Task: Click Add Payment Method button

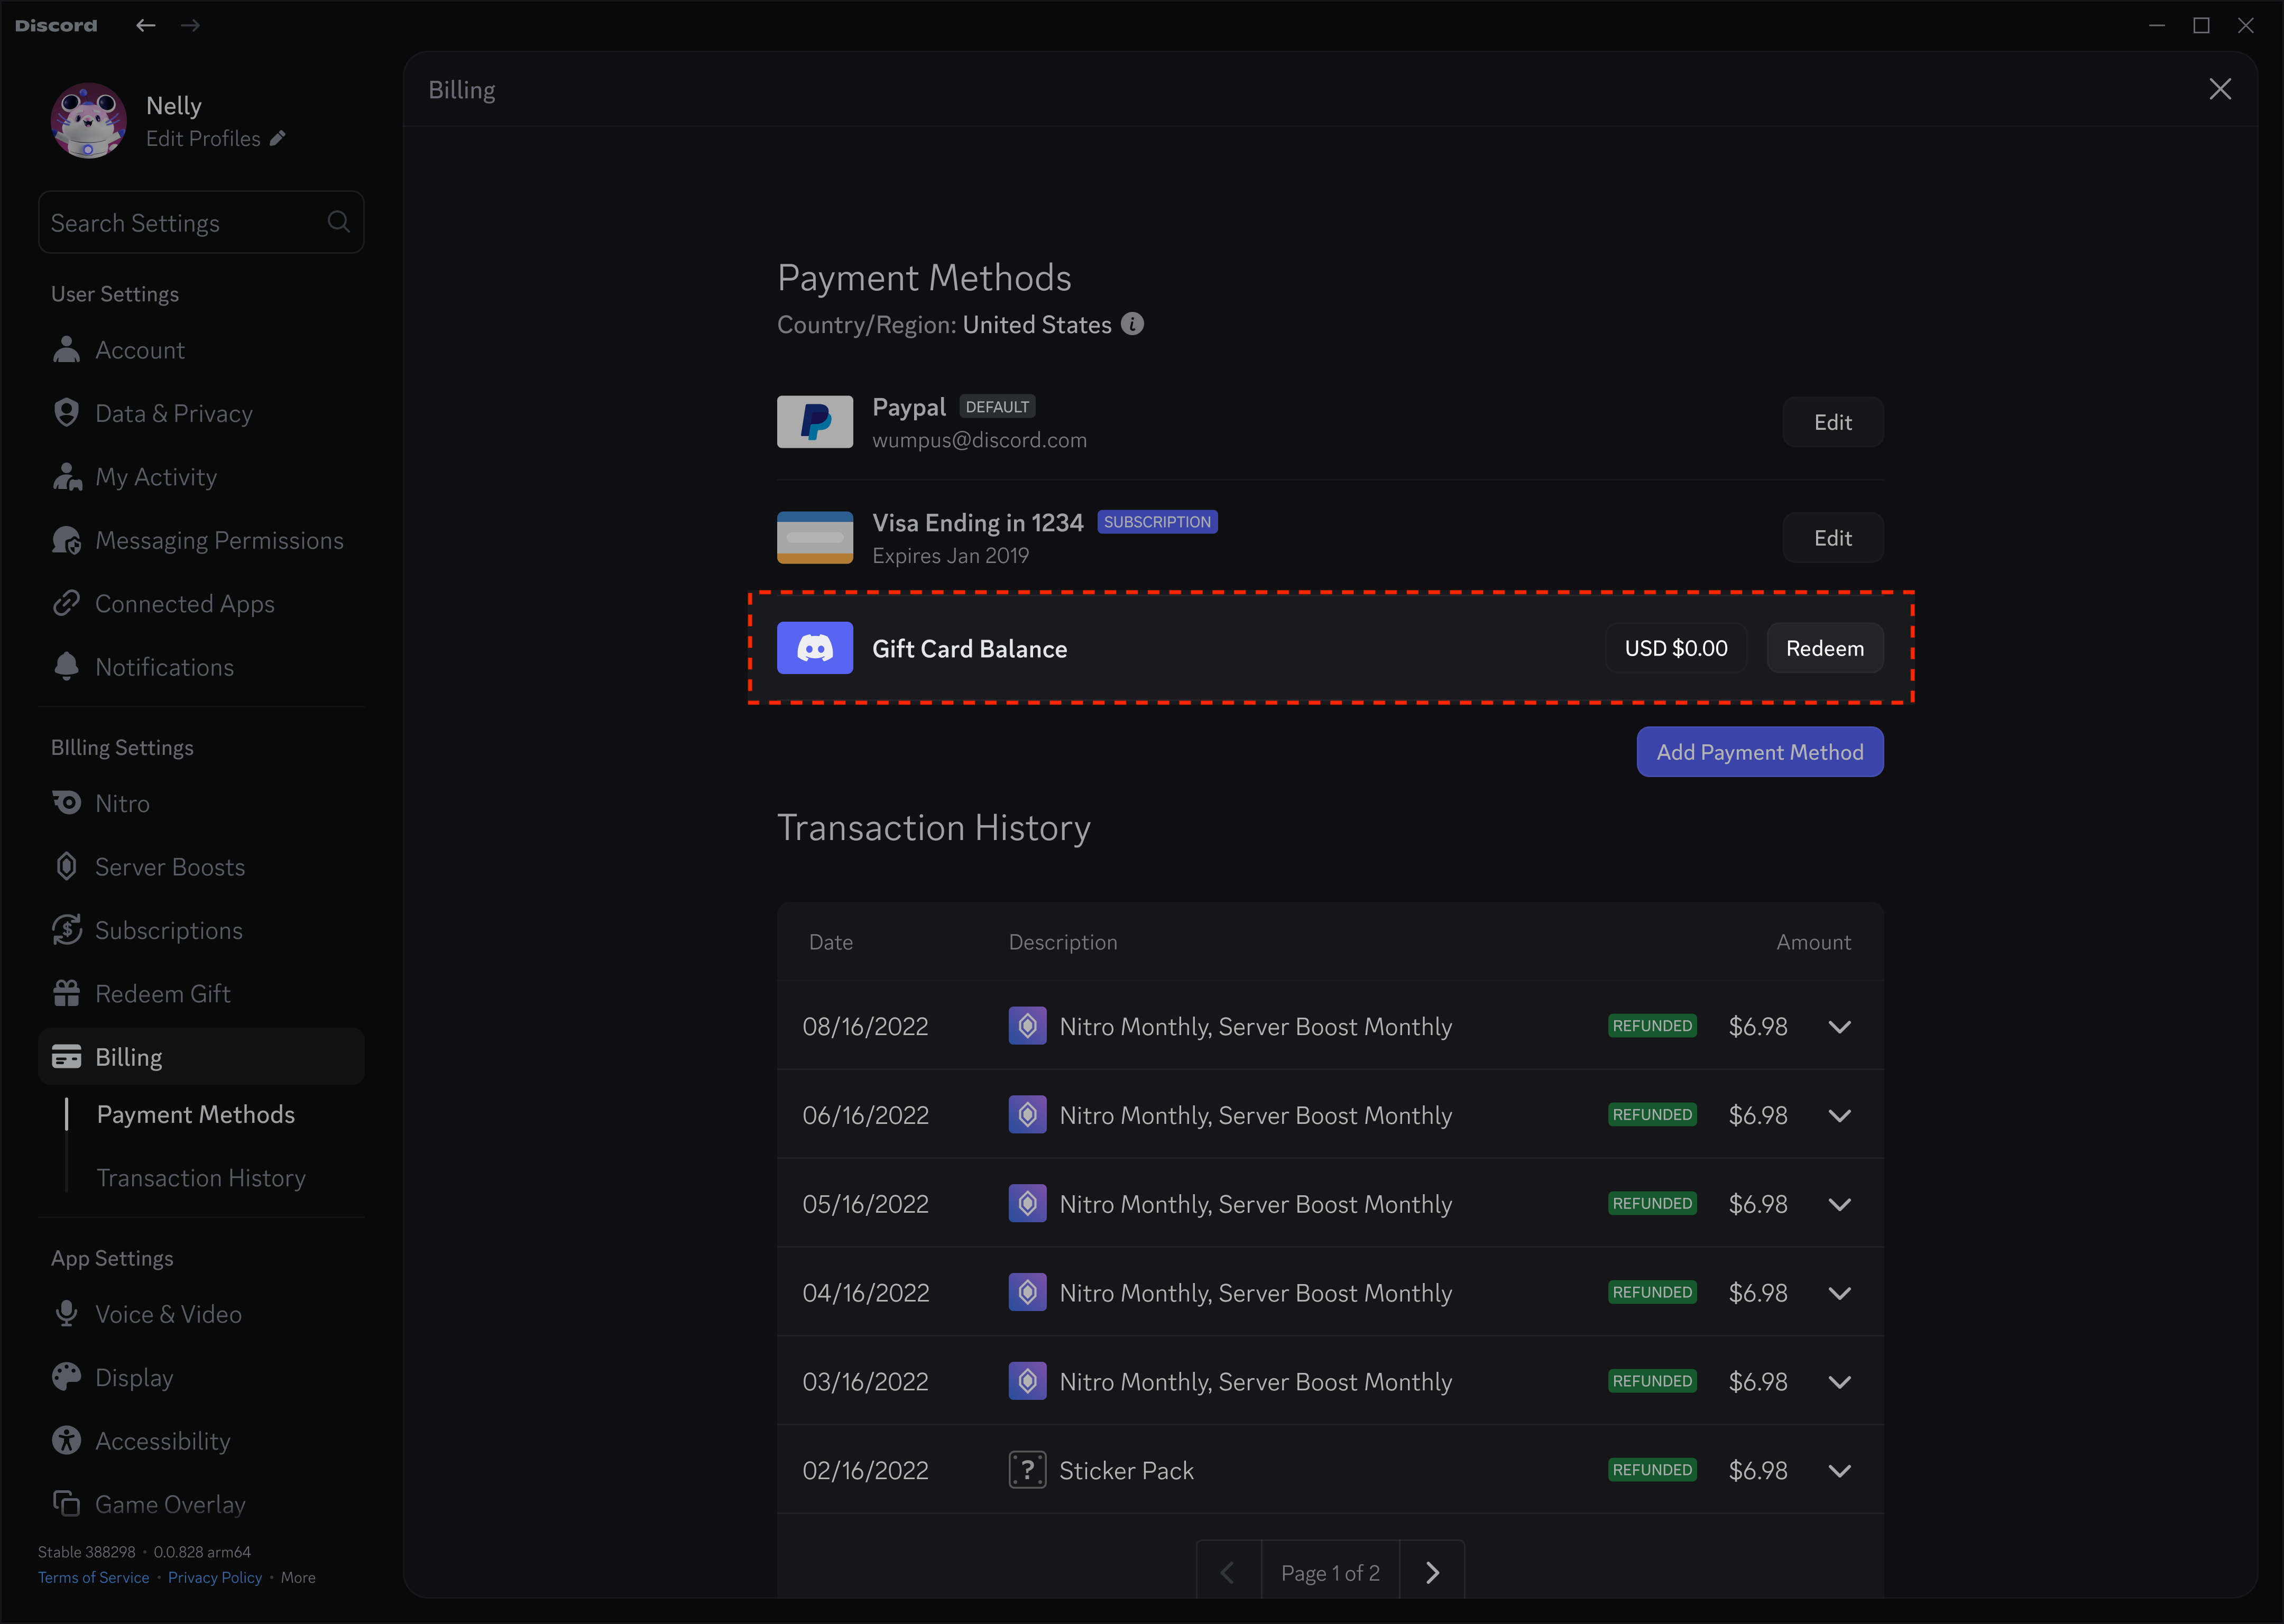Action: (1760, 752)
